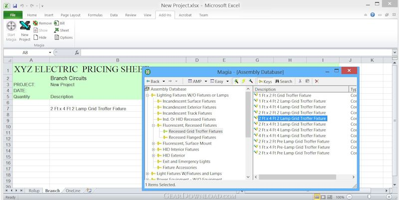The height and width of the screenshot is (200, 399).
Task: Open Search in Magia toolbar
Action: 283,81
